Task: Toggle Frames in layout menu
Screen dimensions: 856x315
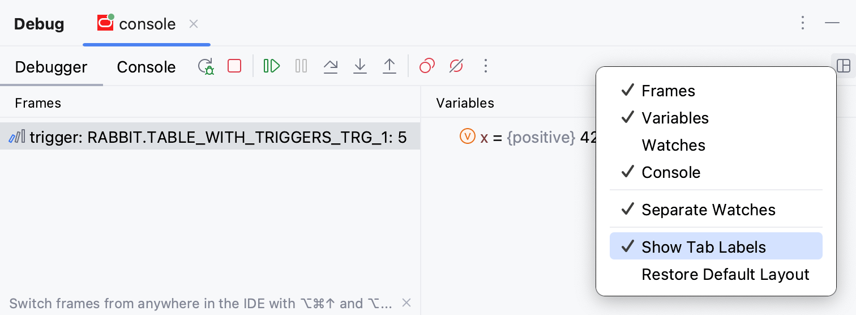Action: click(668, 91)
